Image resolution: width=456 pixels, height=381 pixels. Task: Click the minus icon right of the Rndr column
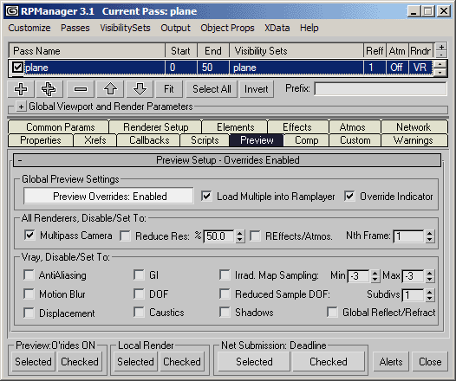441,55
